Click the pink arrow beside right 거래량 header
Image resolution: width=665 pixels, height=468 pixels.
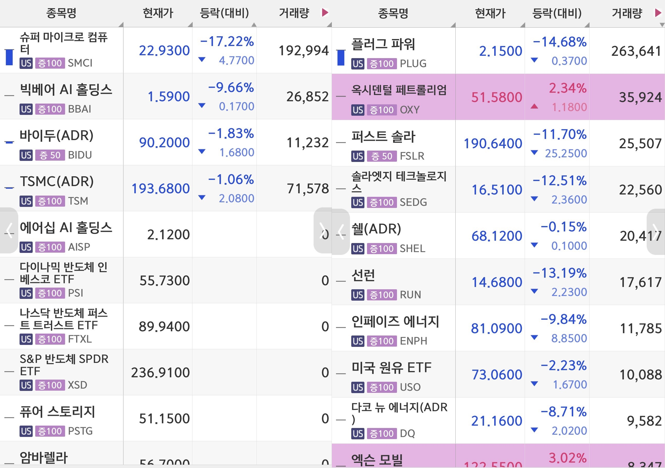click(658, 13)
